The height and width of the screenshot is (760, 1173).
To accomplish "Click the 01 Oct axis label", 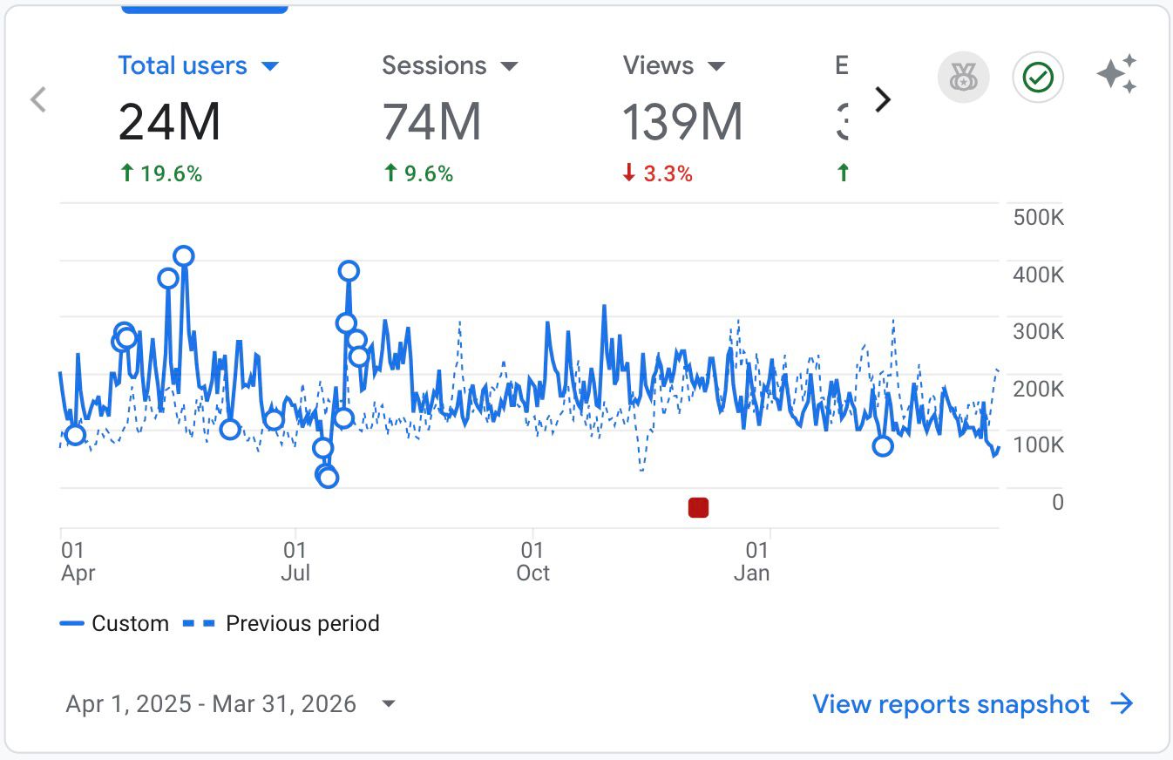I will pos(532,562).
